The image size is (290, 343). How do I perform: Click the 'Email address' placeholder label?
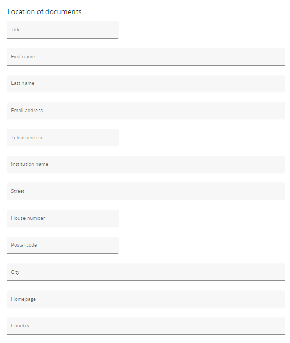27,111
